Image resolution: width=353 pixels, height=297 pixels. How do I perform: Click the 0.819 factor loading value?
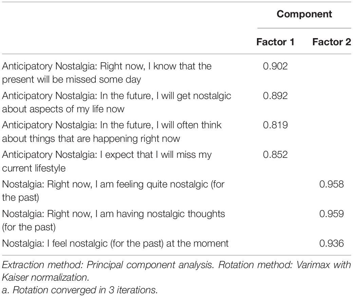point(275,125)
